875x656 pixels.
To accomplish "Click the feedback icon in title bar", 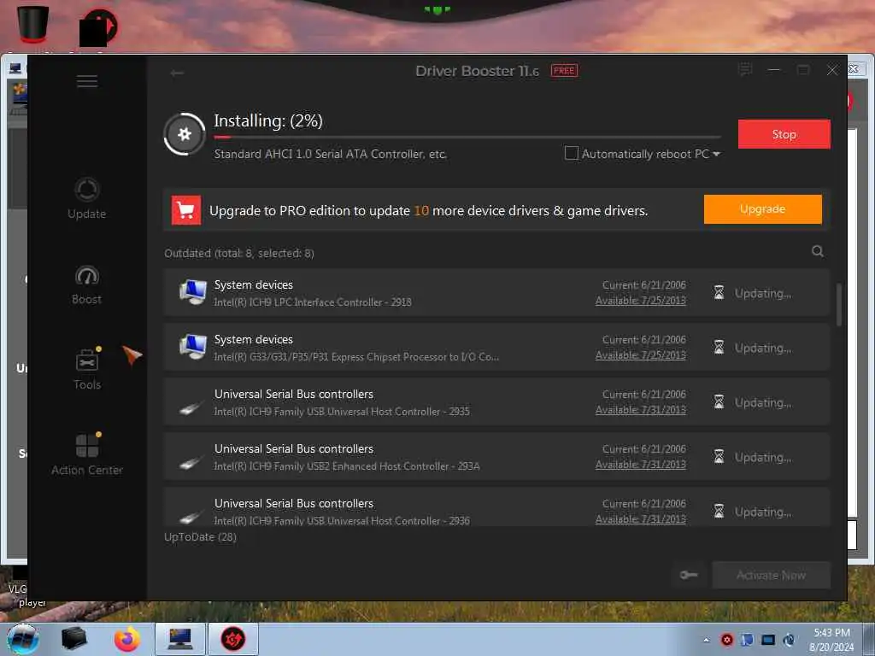I will [745, 70].
